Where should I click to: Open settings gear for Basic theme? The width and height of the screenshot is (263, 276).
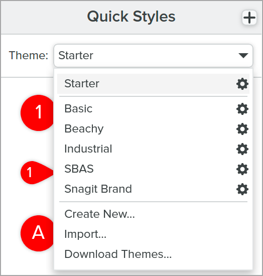tap(242, 109)
